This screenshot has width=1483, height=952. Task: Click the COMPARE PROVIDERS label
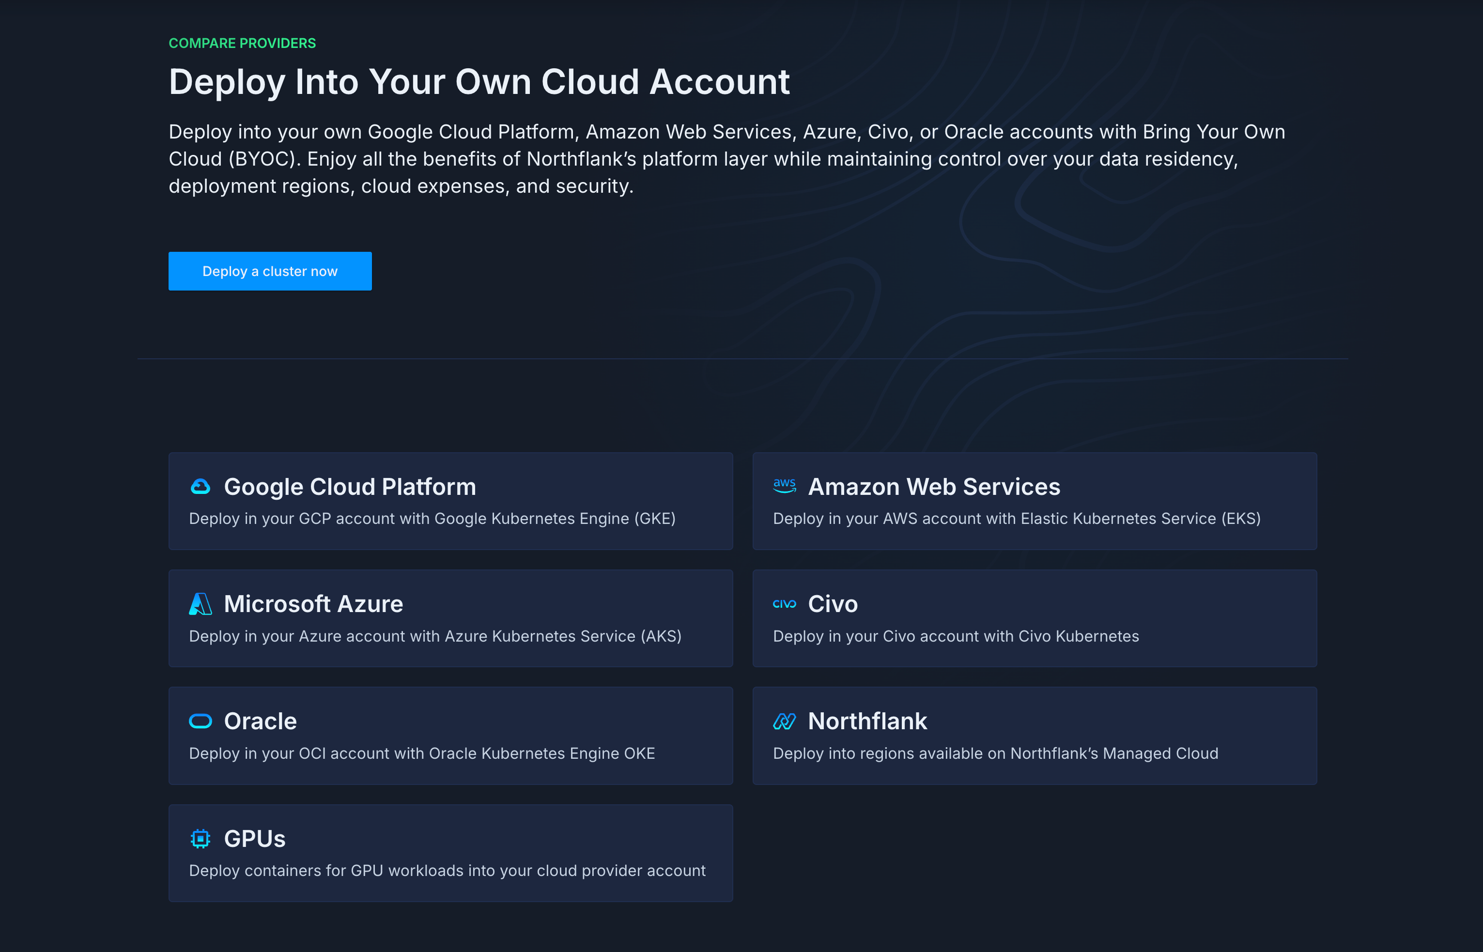click(242, 43)
